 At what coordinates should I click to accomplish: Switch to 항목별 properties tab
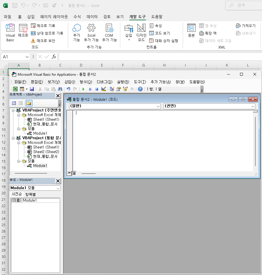pyautogui.click(x=30, y=194)
